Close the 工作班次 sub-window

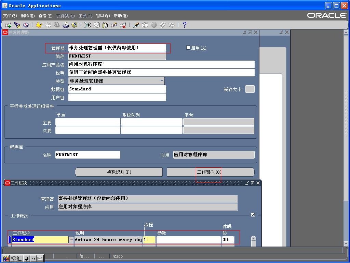(x=258, y=183)
